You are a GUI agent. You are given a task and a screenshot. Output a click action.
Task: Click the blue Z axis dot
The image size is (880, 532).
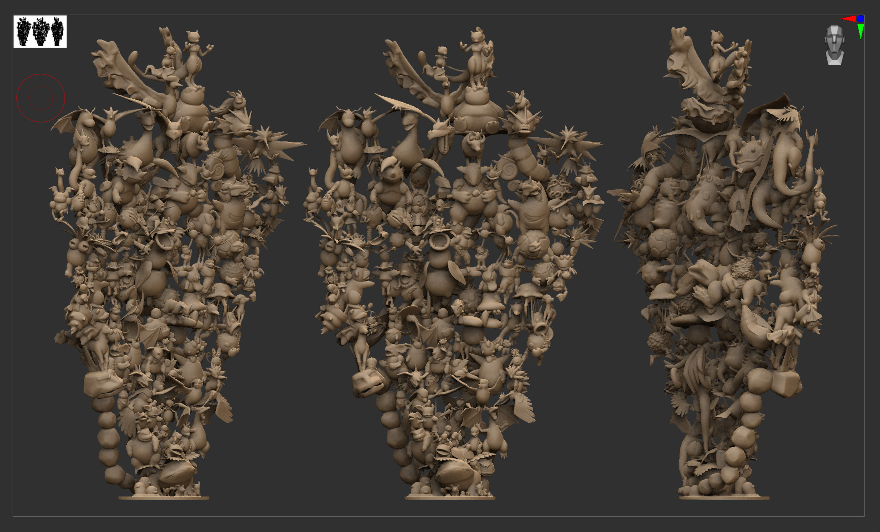click(861, 19)
